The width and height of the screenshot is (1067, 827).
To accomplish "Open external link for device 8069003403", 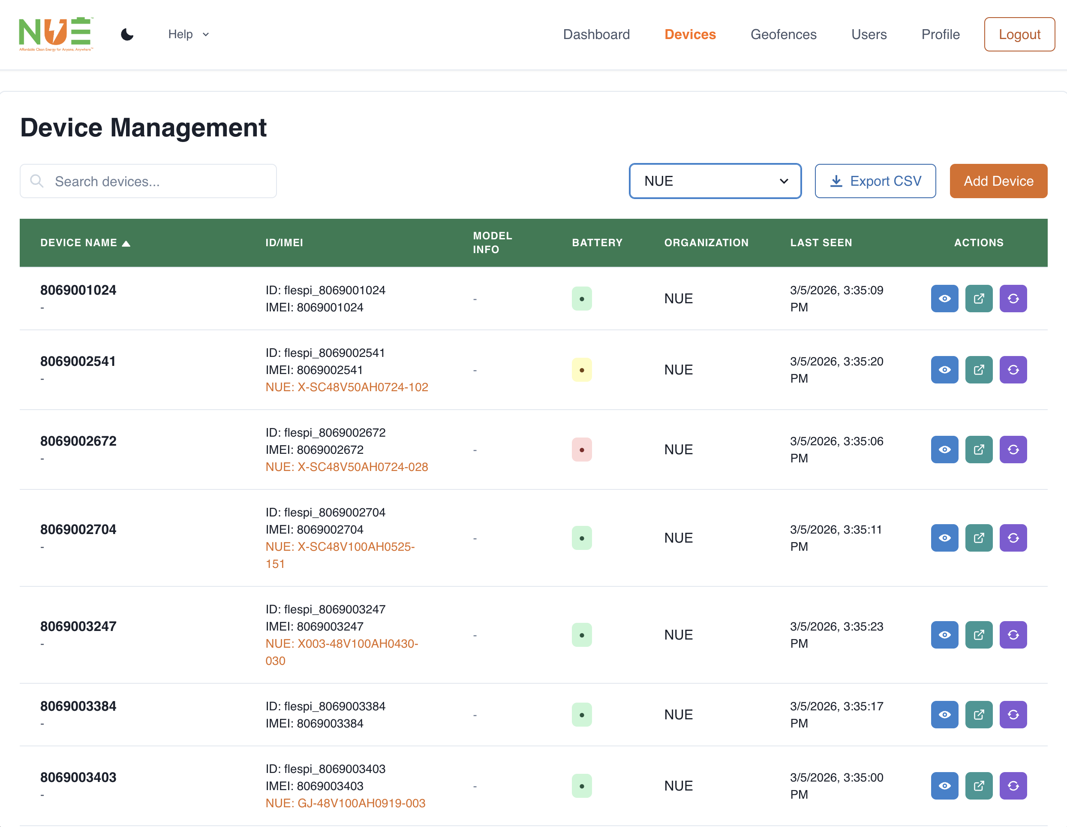I will coord(979,786).
